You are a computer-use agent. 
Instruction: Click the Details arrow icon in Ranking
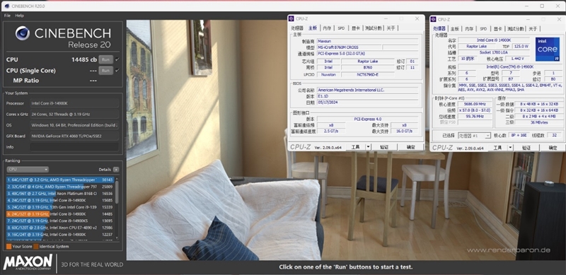pyautogui.click(x=116, y=170)
